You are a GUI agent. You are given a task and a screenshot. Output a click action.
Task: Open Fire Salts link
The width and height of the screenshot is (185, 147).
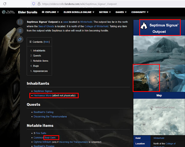[41, 133]
